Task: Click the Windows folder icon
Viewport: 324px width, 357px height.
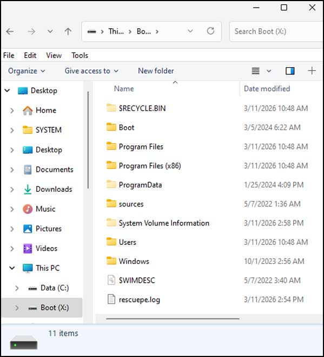Action: click(x=111, y=261)
